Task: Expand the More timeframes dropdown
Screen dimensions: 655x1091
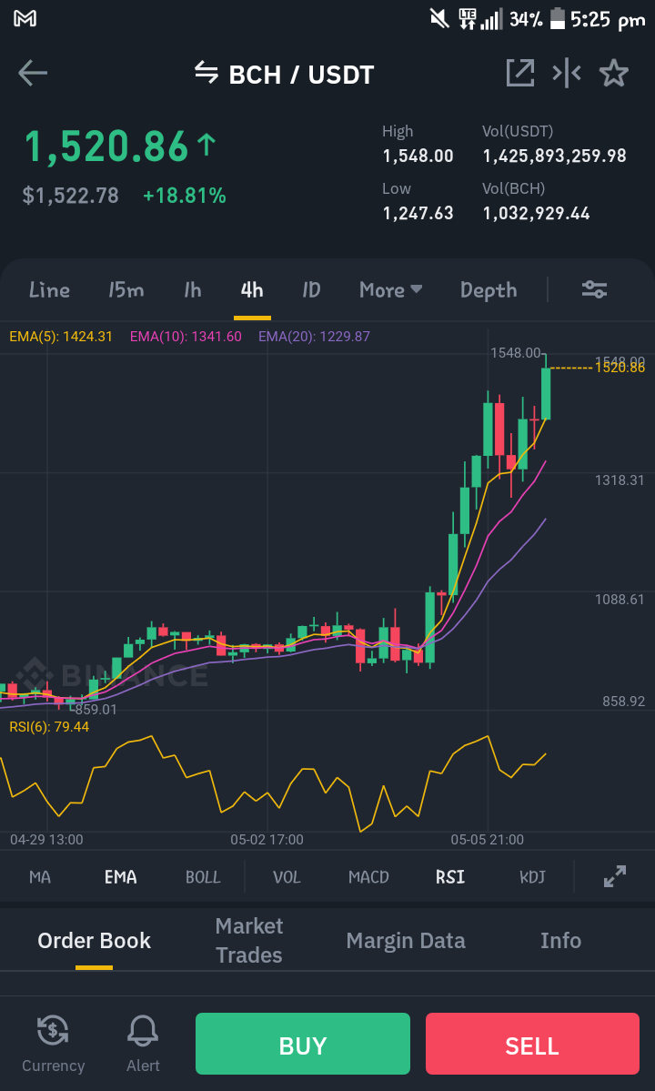Action: (x=391, y=289)
